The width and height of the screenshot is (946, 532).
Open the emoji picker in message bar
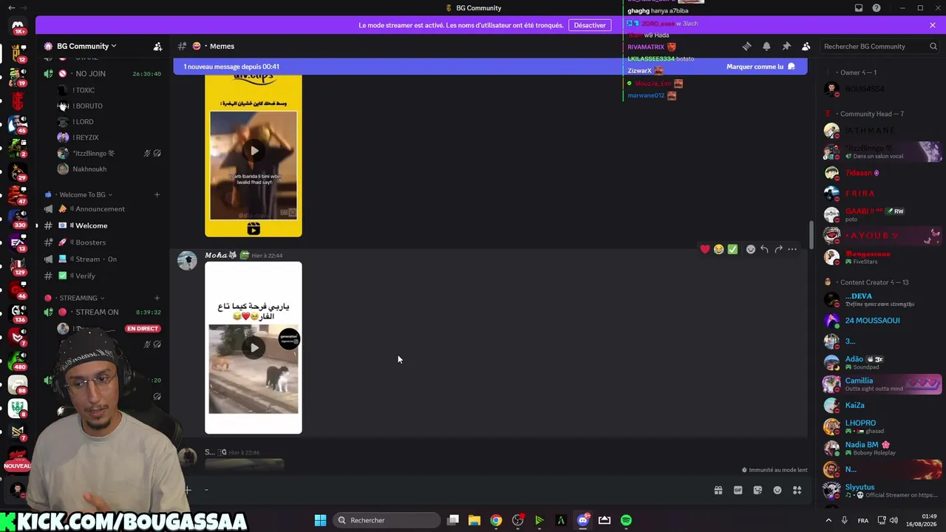tap(777, 490)
